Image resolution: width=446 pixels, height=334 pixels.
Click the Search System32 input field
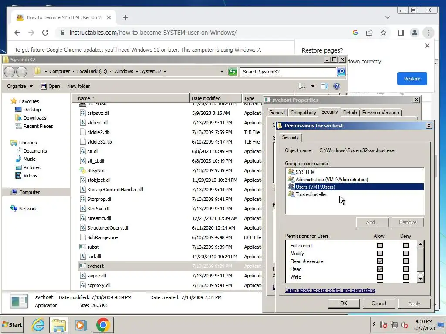coord(288,72)
